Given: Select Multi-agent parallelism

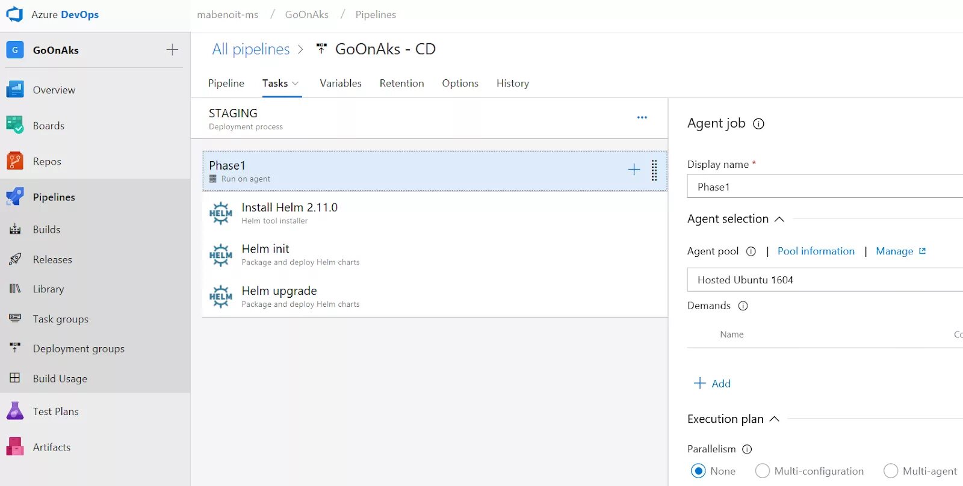Looking at the screenshot, I should pos(891,471).
